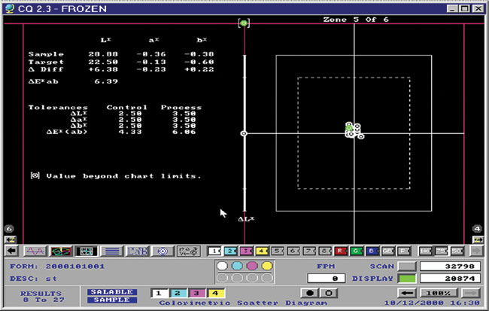Select the horizontal lines list view

(x=112, y=251)
